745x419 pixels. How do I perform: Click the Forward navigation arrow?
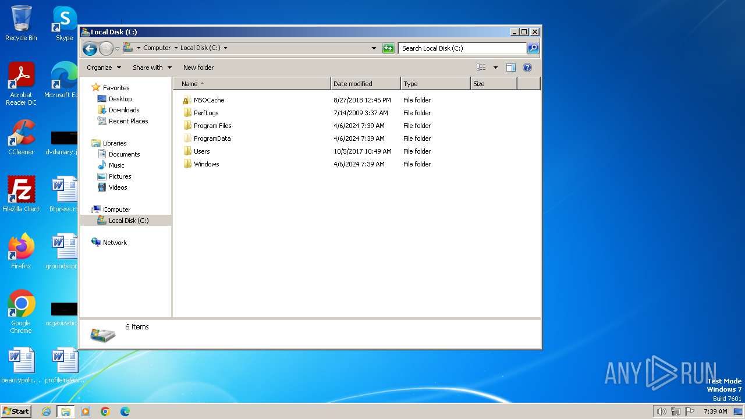tap(106, 48)
